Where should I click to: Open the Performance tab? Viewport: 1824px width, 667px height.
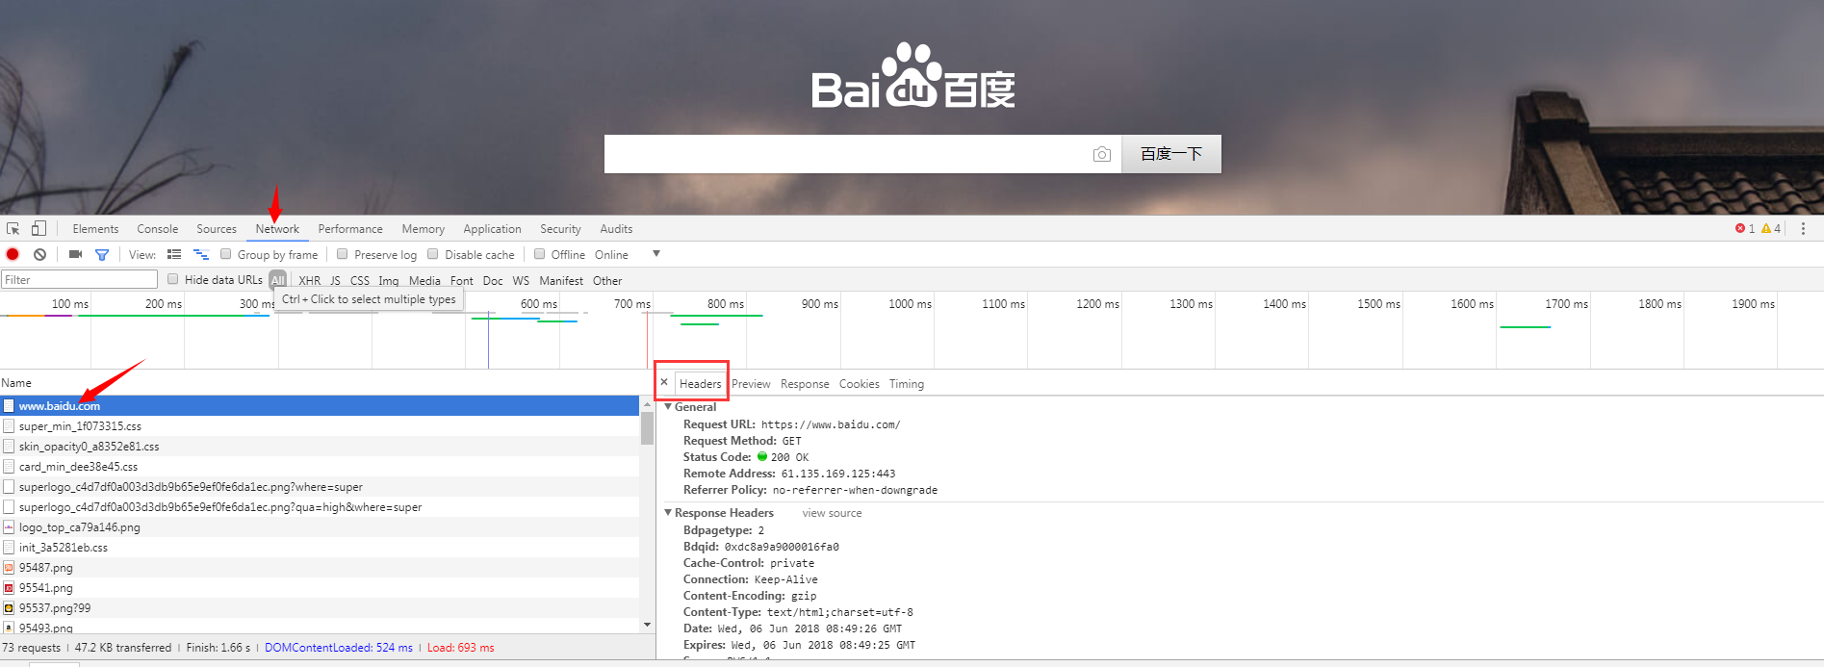(350, 229)
